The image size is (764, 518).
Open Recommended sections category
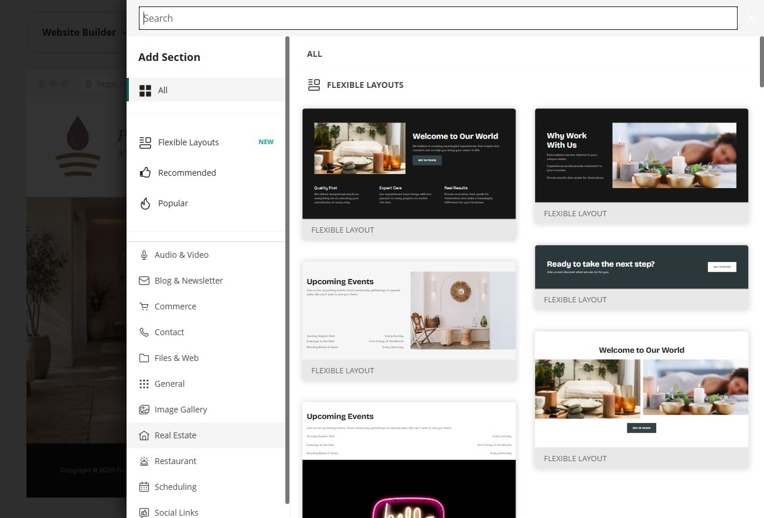tap(206, 173)
